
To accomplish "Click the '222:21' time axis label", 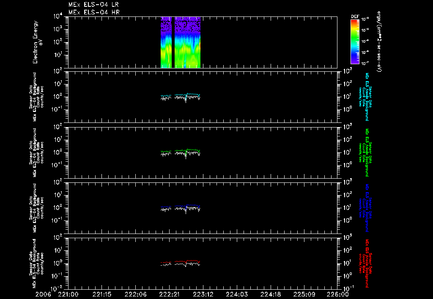I will 169,294.
